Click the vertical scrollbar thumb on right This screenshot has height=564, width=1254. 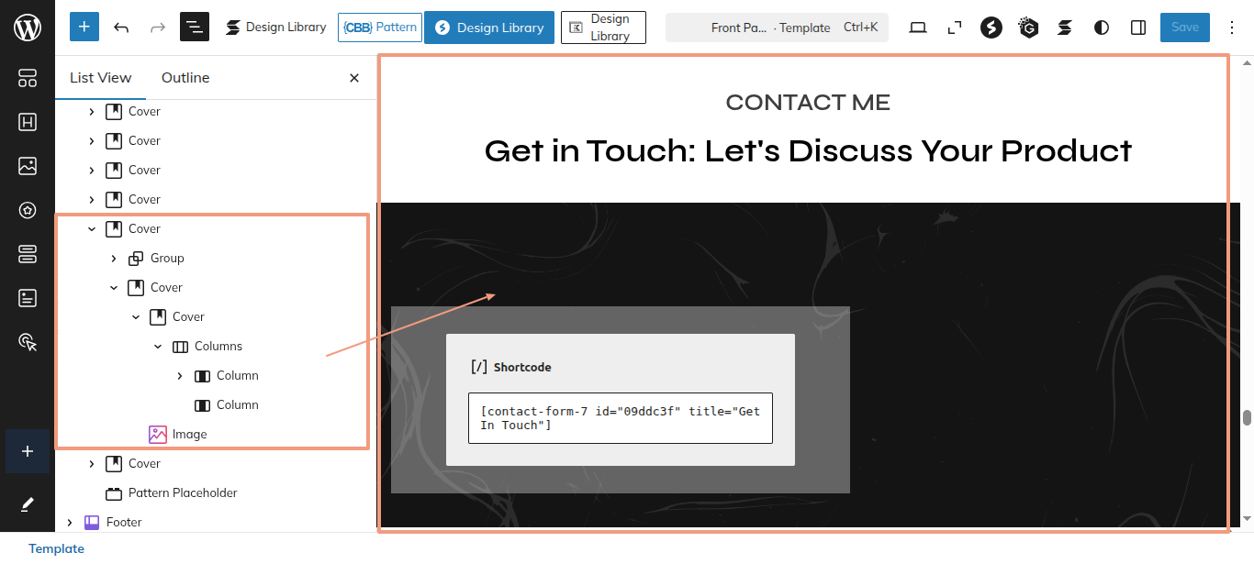[1247, 418]
